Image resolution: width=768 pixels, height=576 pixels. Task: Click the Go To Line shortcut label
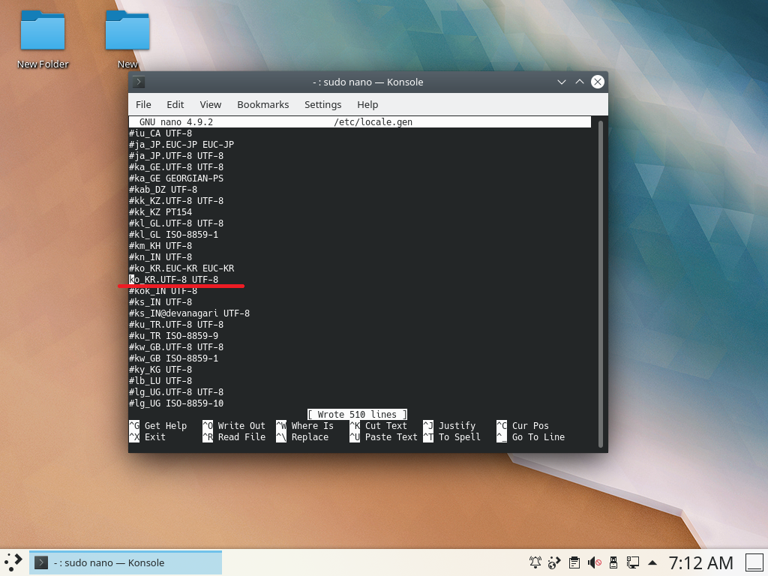coord(538,437)
